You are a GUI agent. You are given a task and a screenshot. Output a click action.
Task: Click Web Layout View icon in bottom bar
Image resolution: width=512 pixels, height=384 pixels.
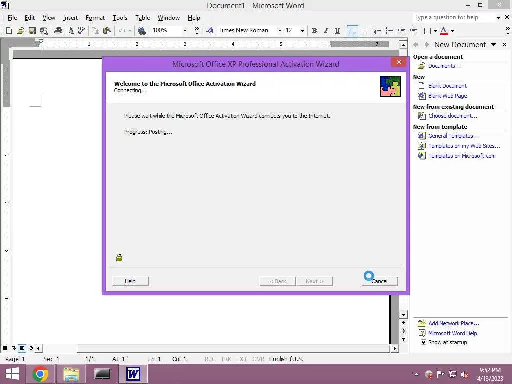pyautogui.click(x=14, y=348)
